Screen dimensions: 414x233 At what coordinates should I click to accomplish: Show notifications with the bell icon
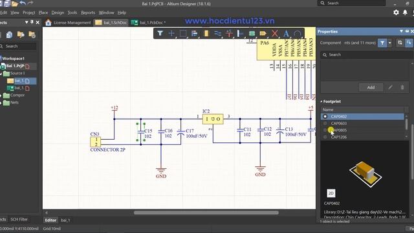[405, 12]
